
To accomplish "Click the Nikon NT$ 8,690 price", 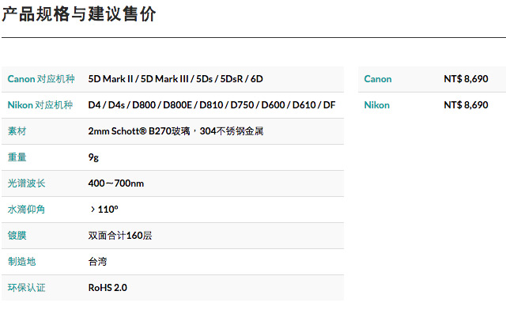I will click(x=466, y=105).
